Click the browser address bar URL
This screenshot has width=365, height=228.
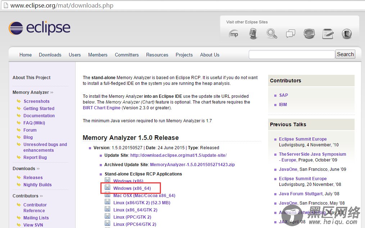coord(62,5)
